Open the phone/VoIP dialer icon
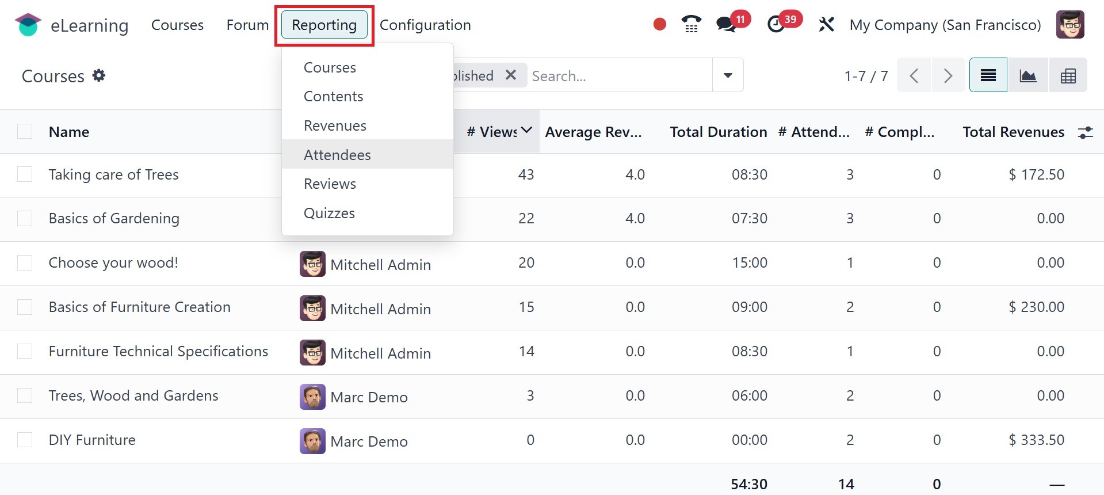 click(691, 24)
